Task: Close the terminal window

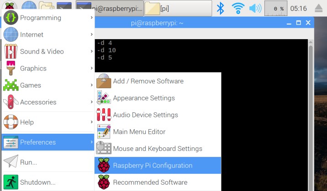Action: click(308, 23)
